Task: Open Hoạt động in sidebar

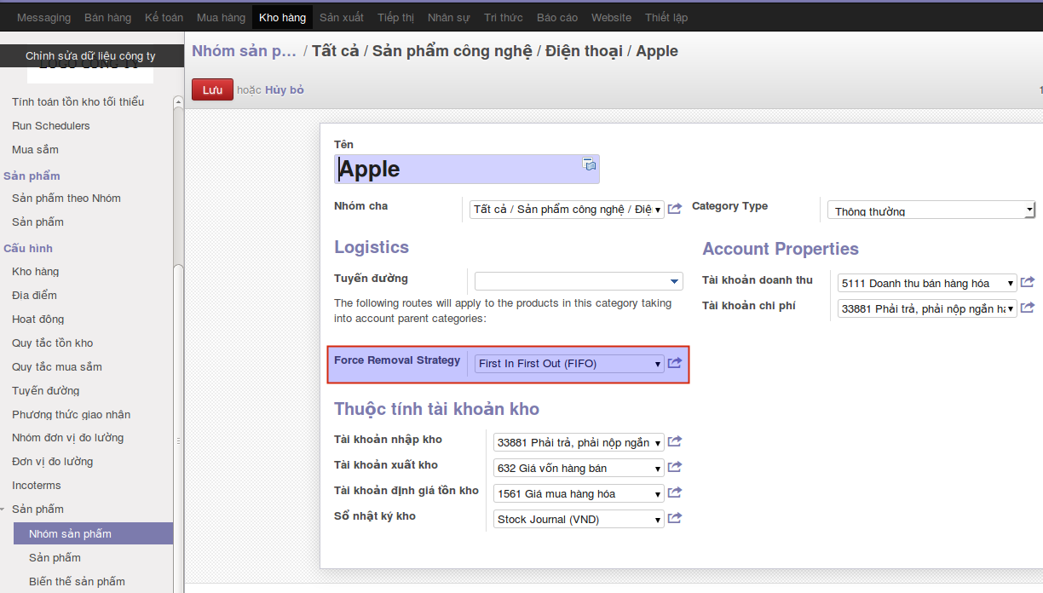Action: (38, 320)
